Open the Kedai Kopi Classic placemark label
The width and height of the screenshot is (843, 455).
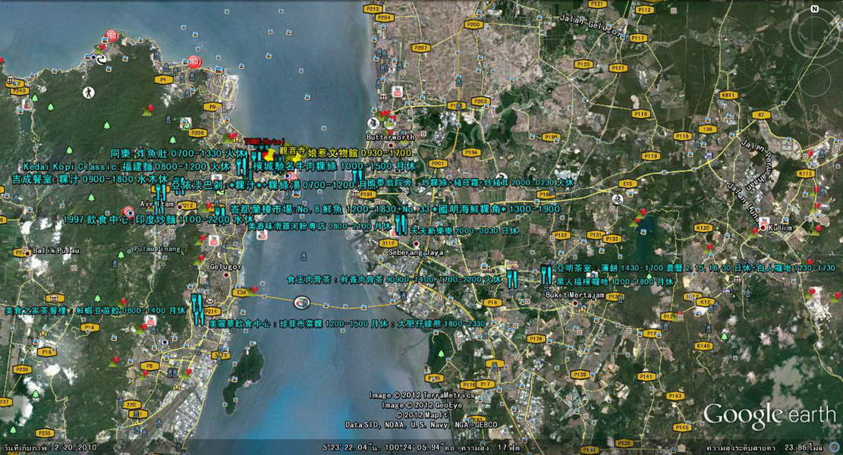click(128, 167)
